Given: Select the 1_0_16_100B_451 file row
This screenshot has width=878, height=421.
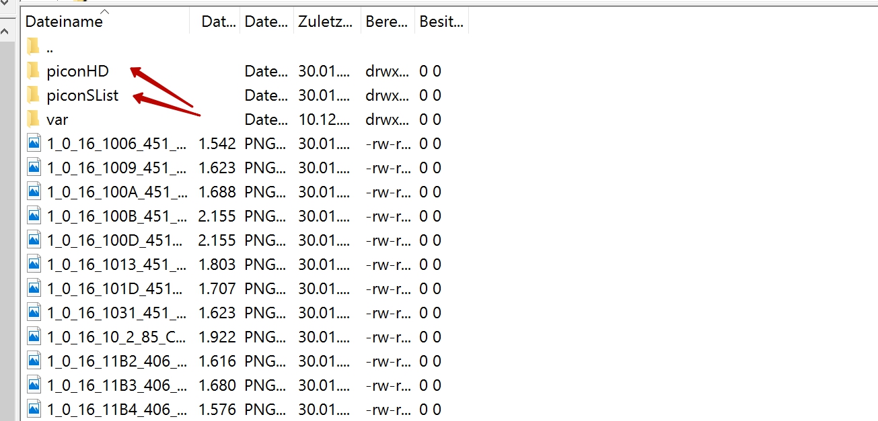Looking at the screenshot, I should (116, 216).
